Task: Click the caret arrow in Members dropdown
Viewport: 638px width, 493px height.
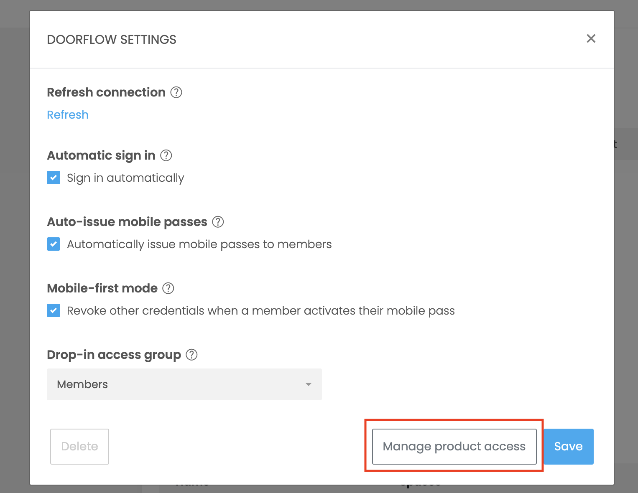Action: [309, 384]
